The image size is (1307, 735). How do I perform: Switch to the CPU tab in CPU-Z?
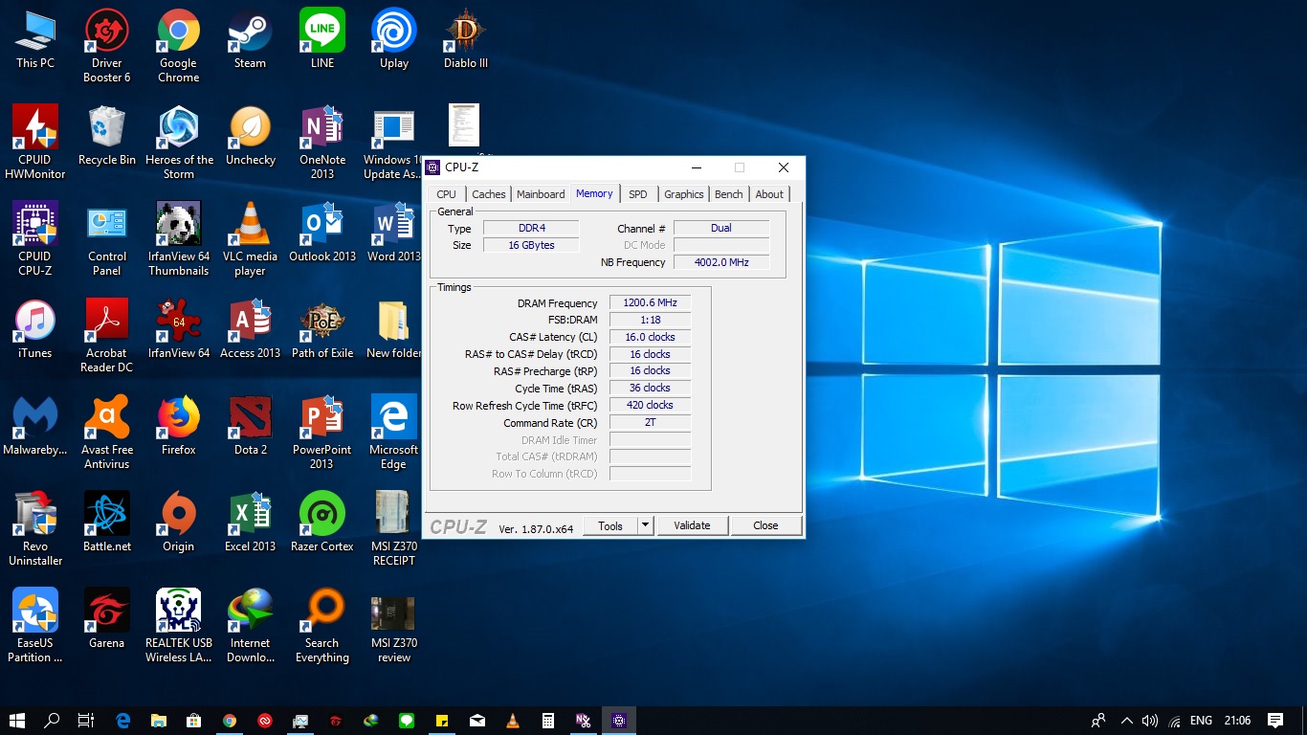click(446, 194)
